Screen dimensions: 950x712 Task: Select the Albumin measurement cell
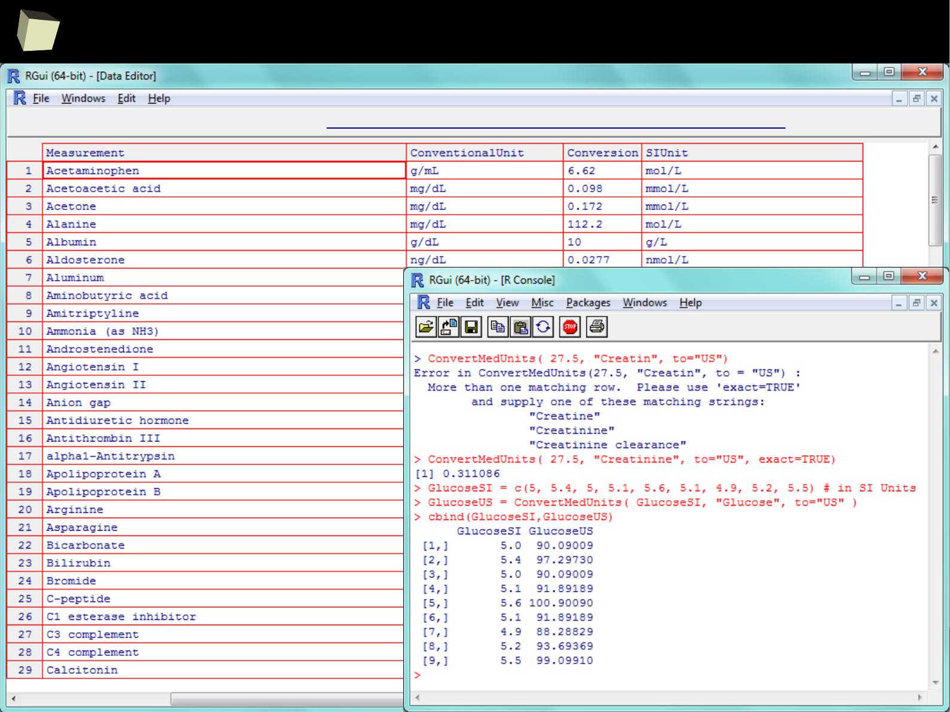point(224,242)
